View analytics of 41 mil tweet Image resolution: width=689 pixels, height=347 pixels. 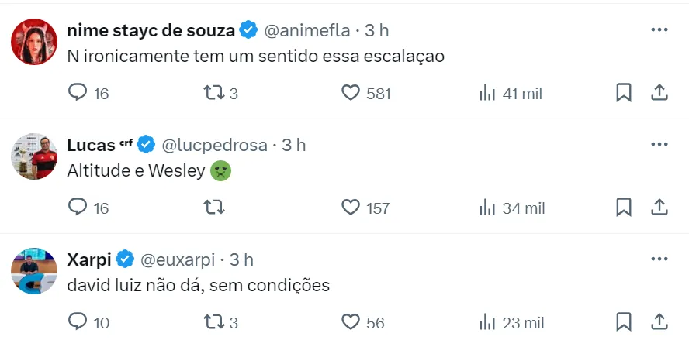click(x=487, y=93)
